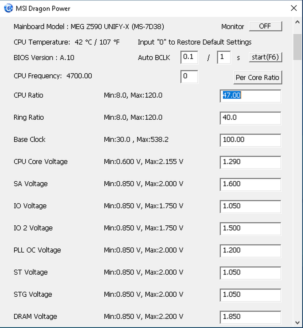This screenshot has height=328, width=303.
Task: Click the PLL OC Voltage value field
Action: (x=250, y=251)
